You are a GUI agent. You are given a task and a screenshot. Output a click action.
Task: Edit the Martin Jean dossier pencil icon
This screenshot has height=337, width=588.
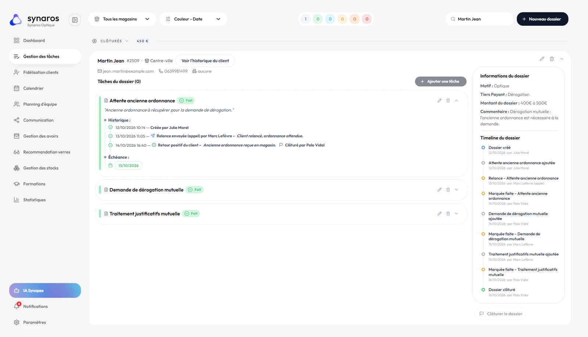[x=542, y=59]
